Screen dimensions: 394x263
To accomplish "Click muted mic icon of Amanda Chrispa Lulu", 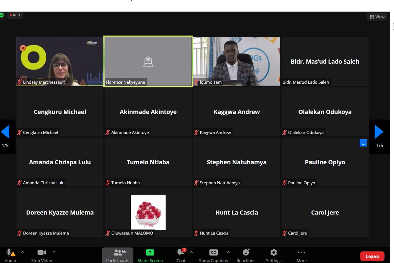I will [20, 183].
